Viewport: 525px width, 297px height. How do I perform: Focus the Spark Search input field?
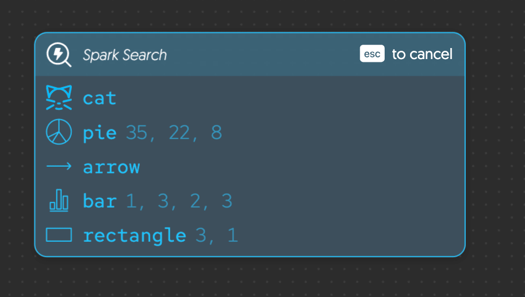click(x=125, y=55)
